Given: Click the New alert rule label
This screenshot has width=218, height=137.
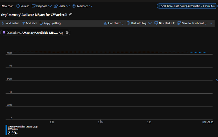Looking at the screenshot, I should (167, 23).
